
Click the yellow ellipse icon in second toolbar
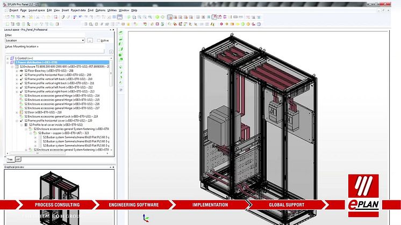click(238, 24)
